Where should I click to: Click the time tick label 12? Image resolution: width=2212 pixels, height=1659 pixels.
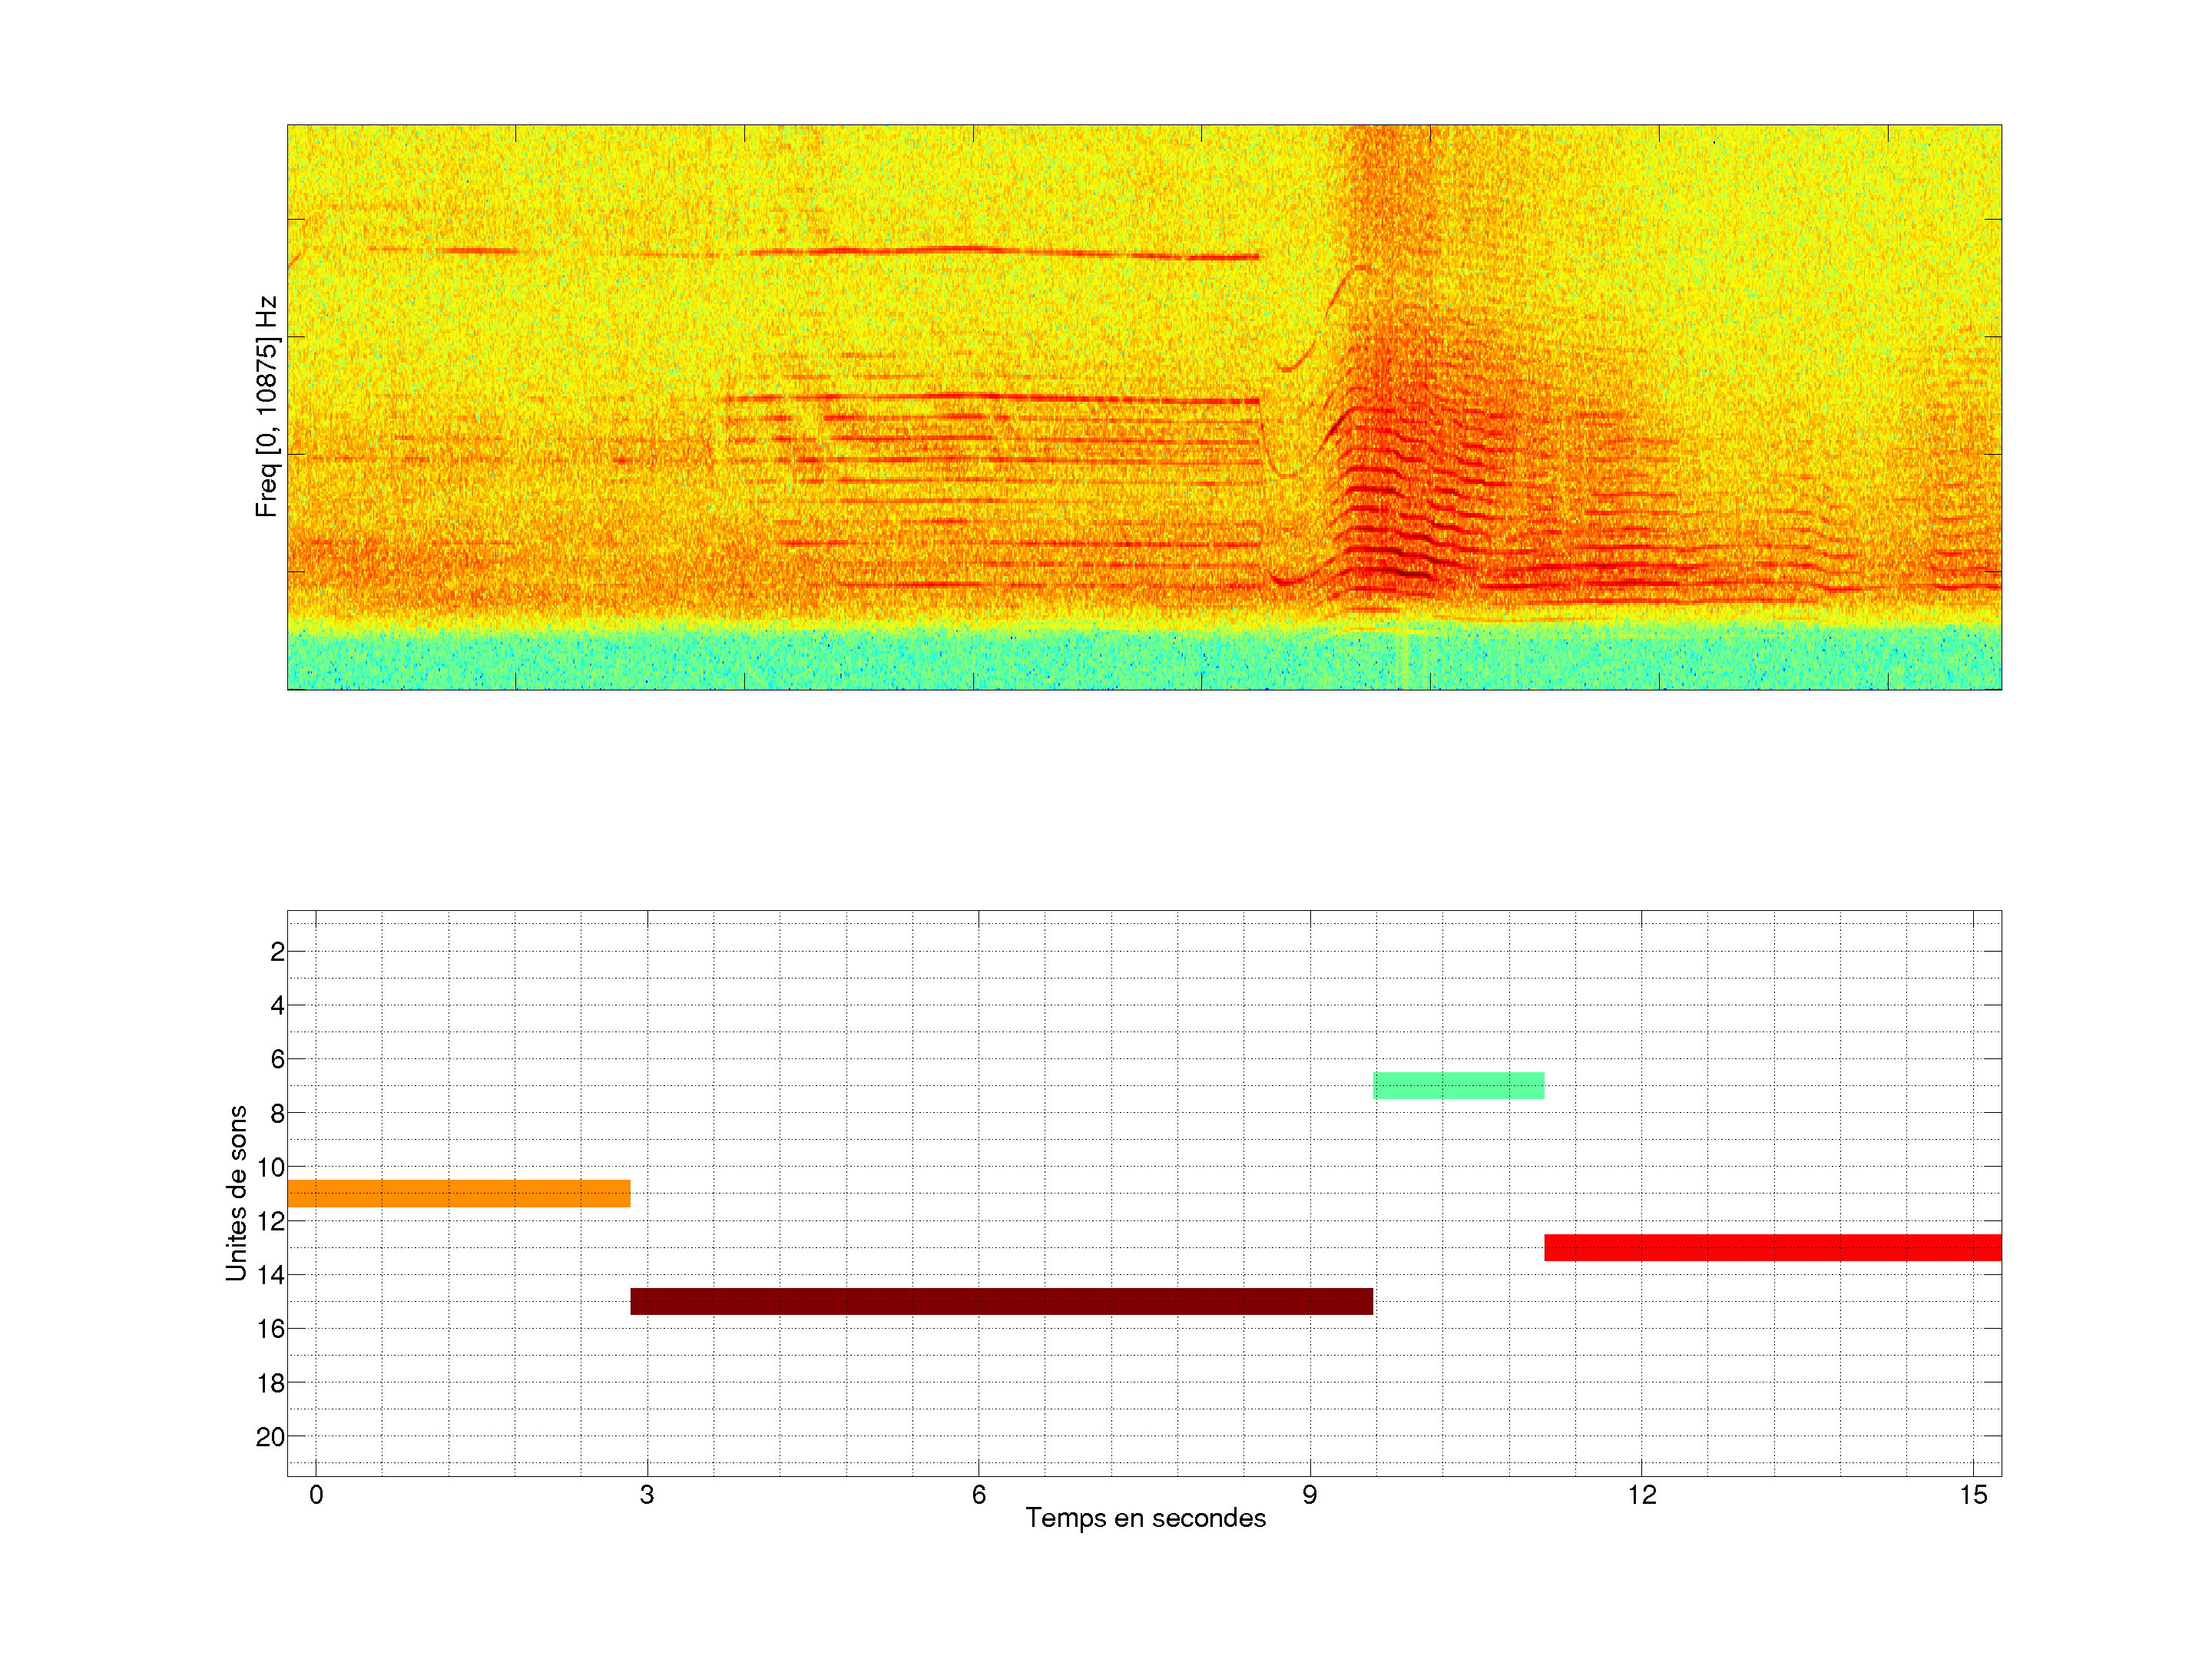point(1641,1495)
